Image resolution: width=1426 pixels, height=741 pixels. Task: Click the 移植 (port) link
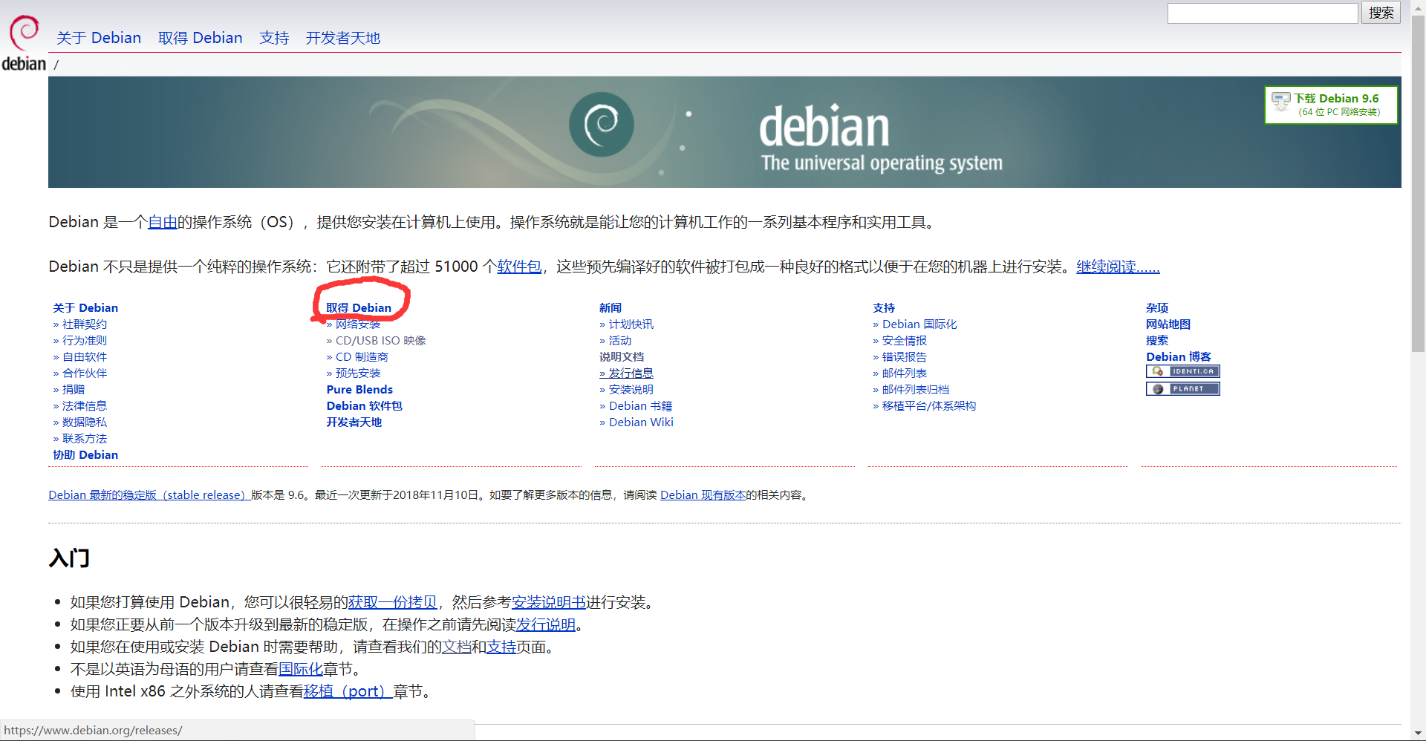click(x=348, y=691)
